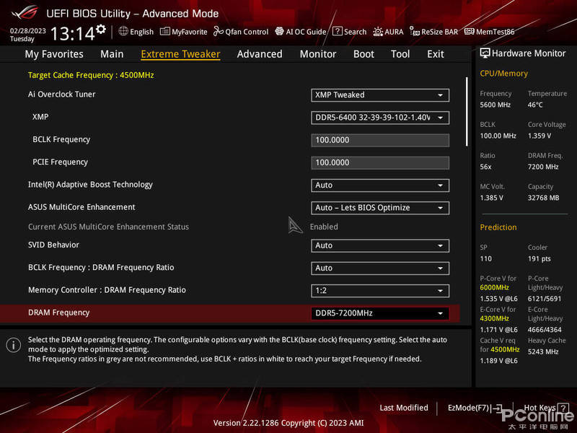Open the Ai Overclock Tuner dropdown
The height and width of the screenshot is (433, 577).
[x=380, y=95]
